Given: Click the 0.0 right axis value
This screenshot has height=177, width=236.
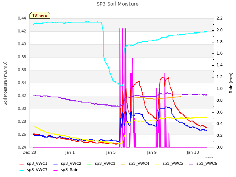Looking at the screenshot, I should [219, 147].
